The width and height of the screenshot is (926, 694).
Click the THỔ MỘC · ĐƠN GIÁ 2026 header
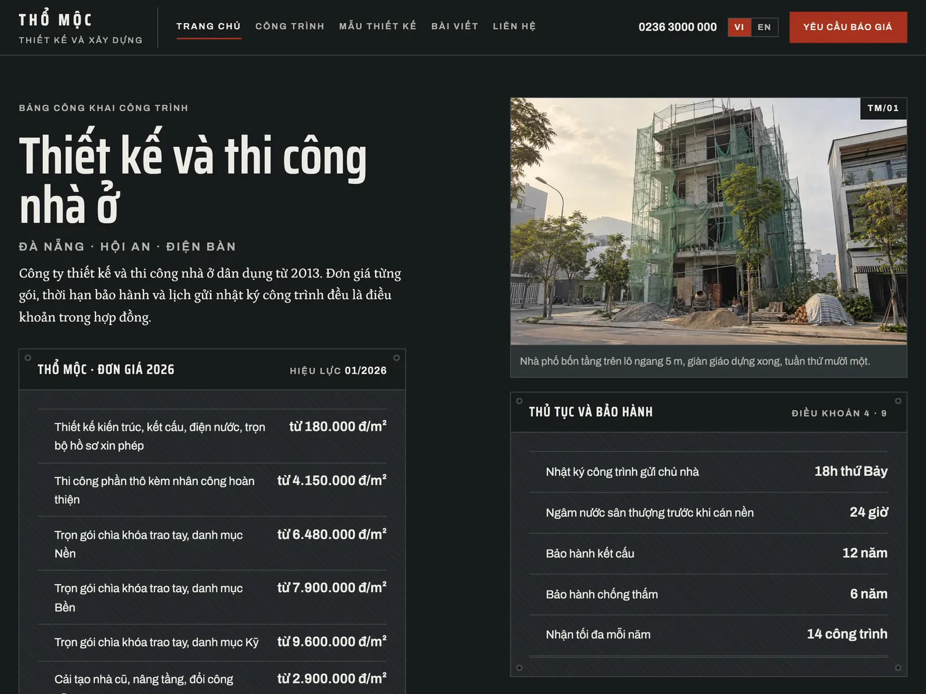(106, 370)
